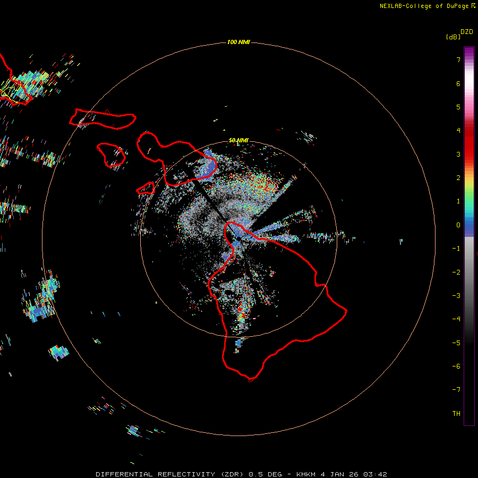Screen dimensions: 478x478
Task: Click the [dB] units label
Action: pos(453,37)
